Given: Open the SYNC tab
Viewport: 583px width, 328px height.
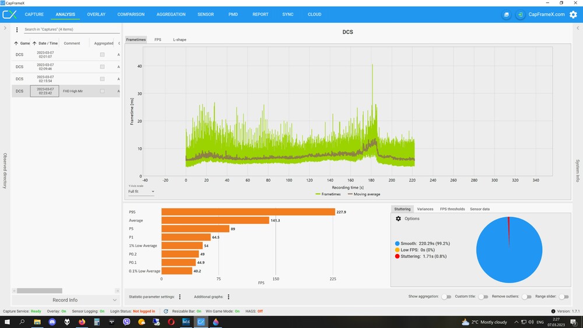Looking at the screenshot, I should coord(288,15).
